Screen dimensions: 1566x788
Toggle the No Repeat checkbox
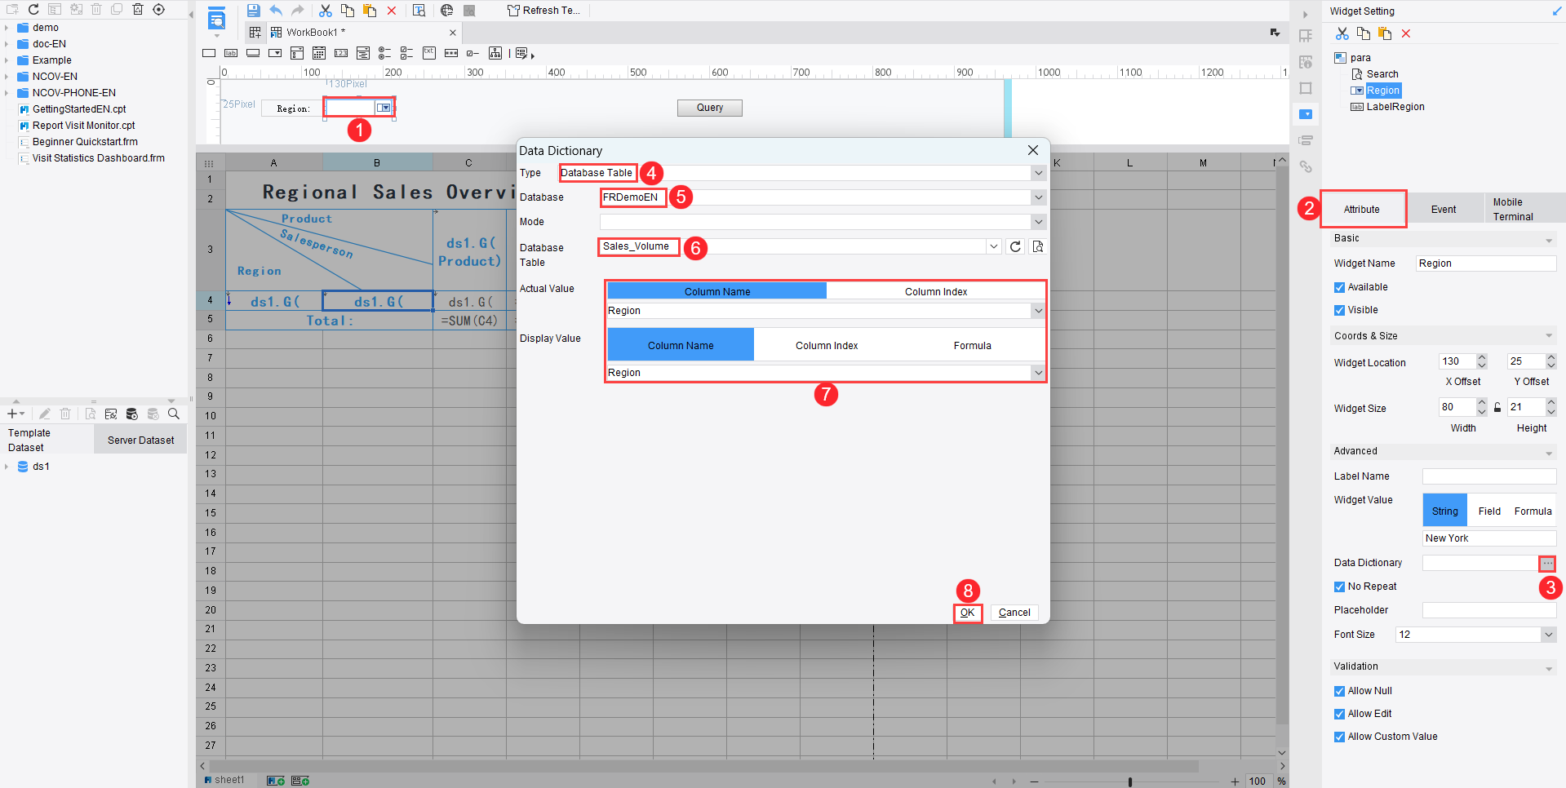coord(1339,587)
